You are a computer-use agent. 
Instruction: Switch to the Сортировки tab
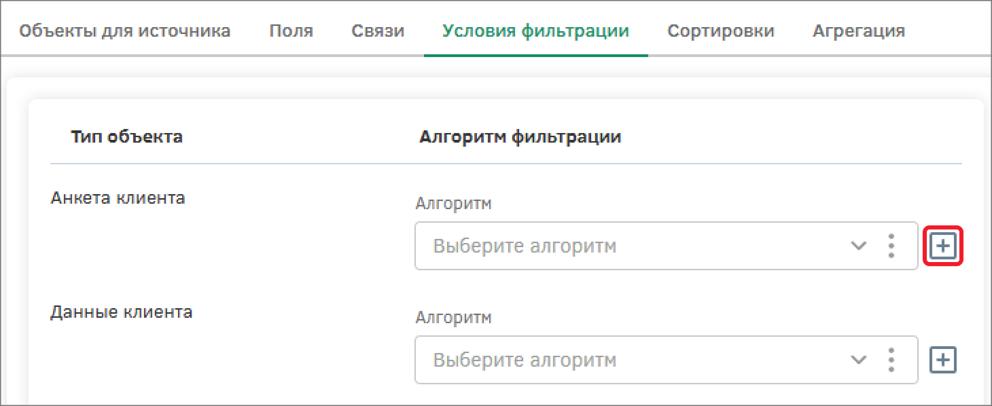pyautogui.click(x=720, y=31)
